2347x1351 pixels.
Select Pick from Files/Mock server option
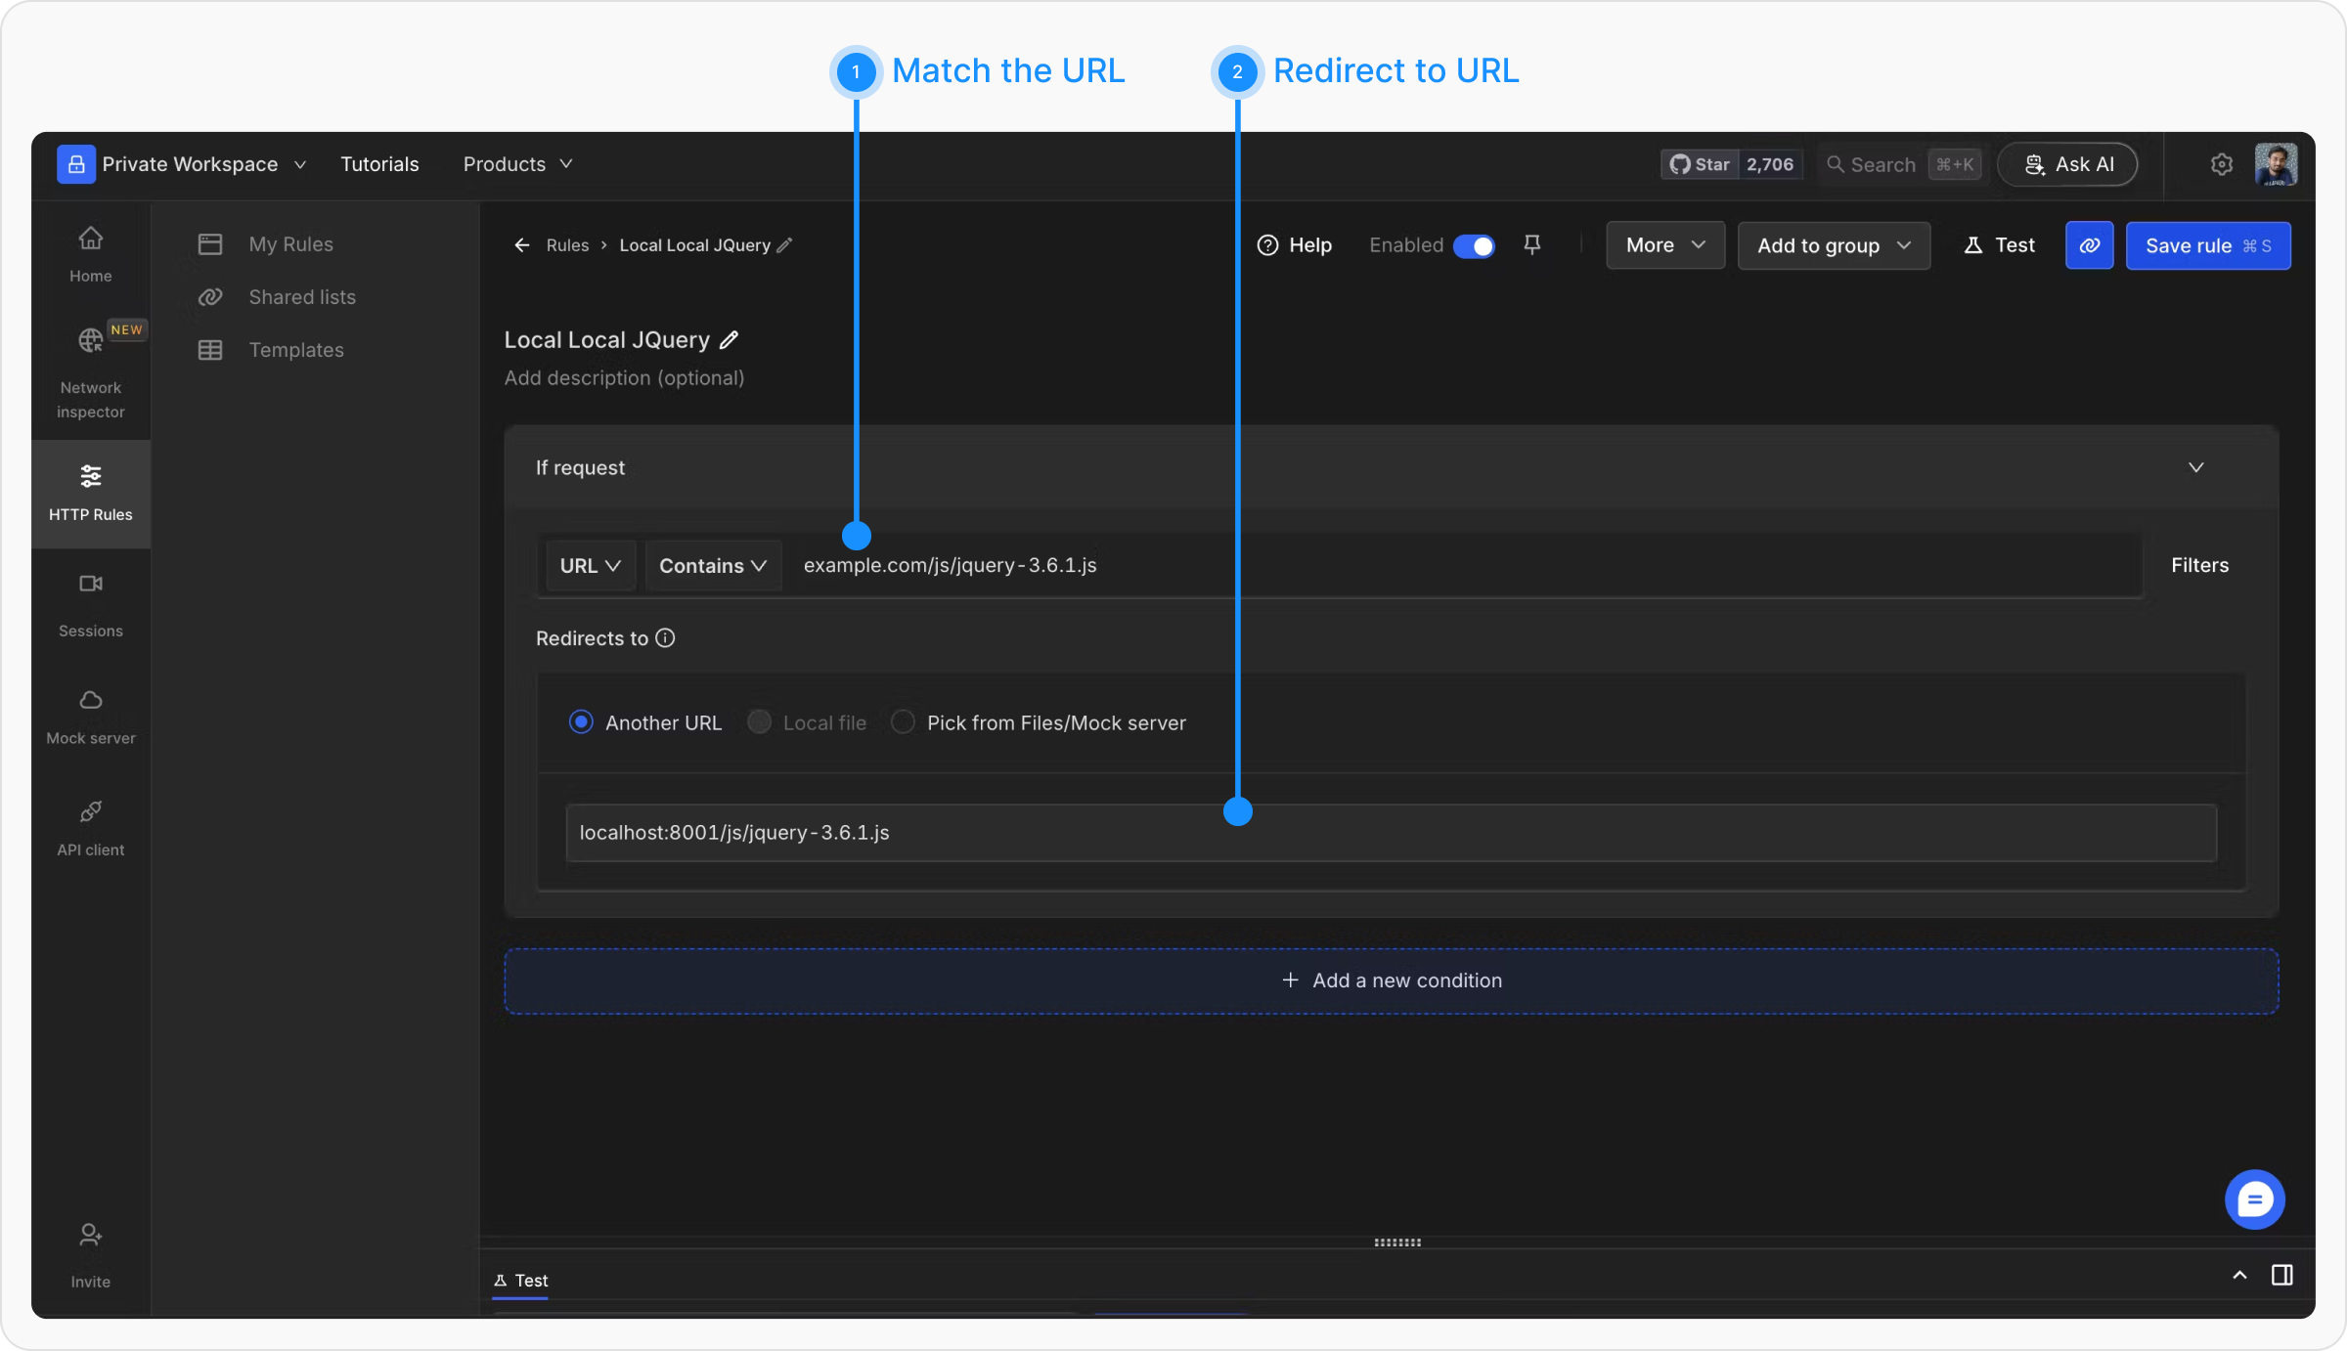click(x=903, y=722)
